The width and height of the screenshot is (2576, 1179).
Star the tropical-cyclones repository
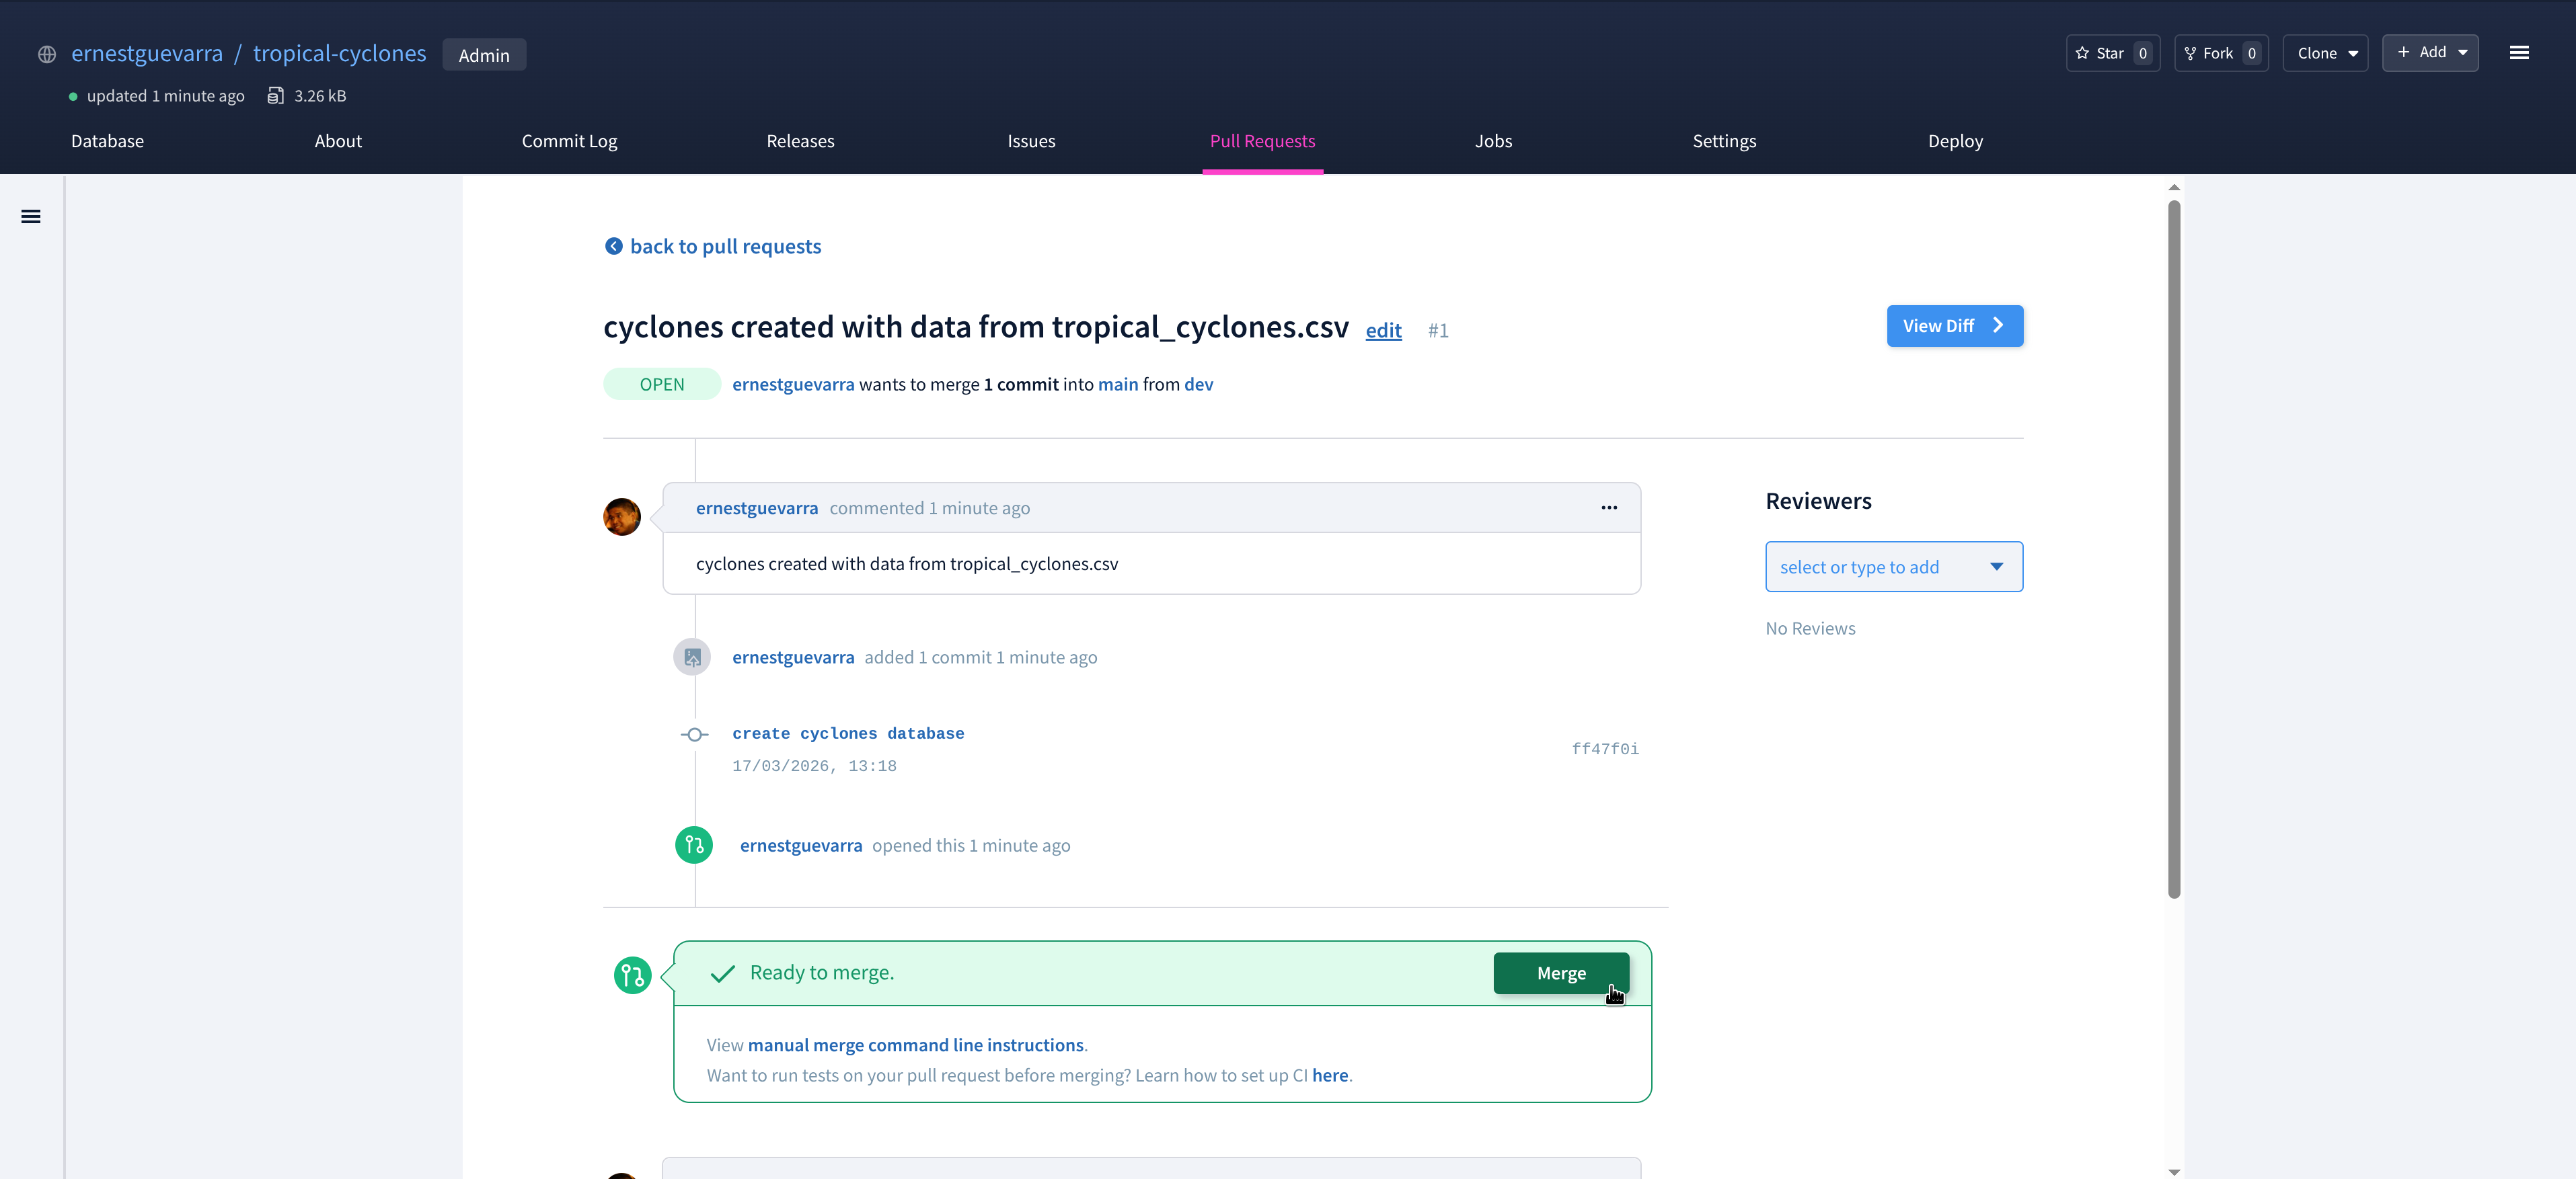(2112, 53)
